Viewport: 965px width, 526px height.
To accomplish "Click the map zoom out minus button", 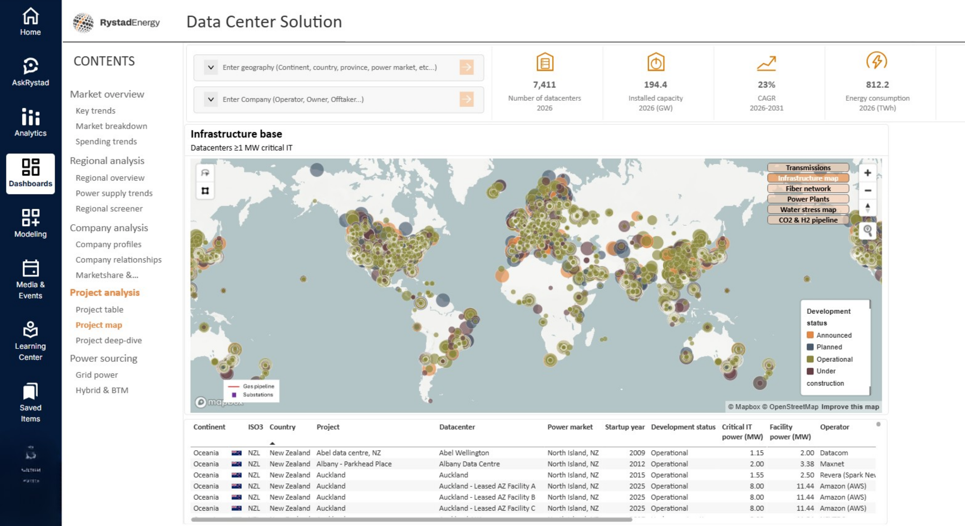I will pyautogui.click(x=867, y=190).
